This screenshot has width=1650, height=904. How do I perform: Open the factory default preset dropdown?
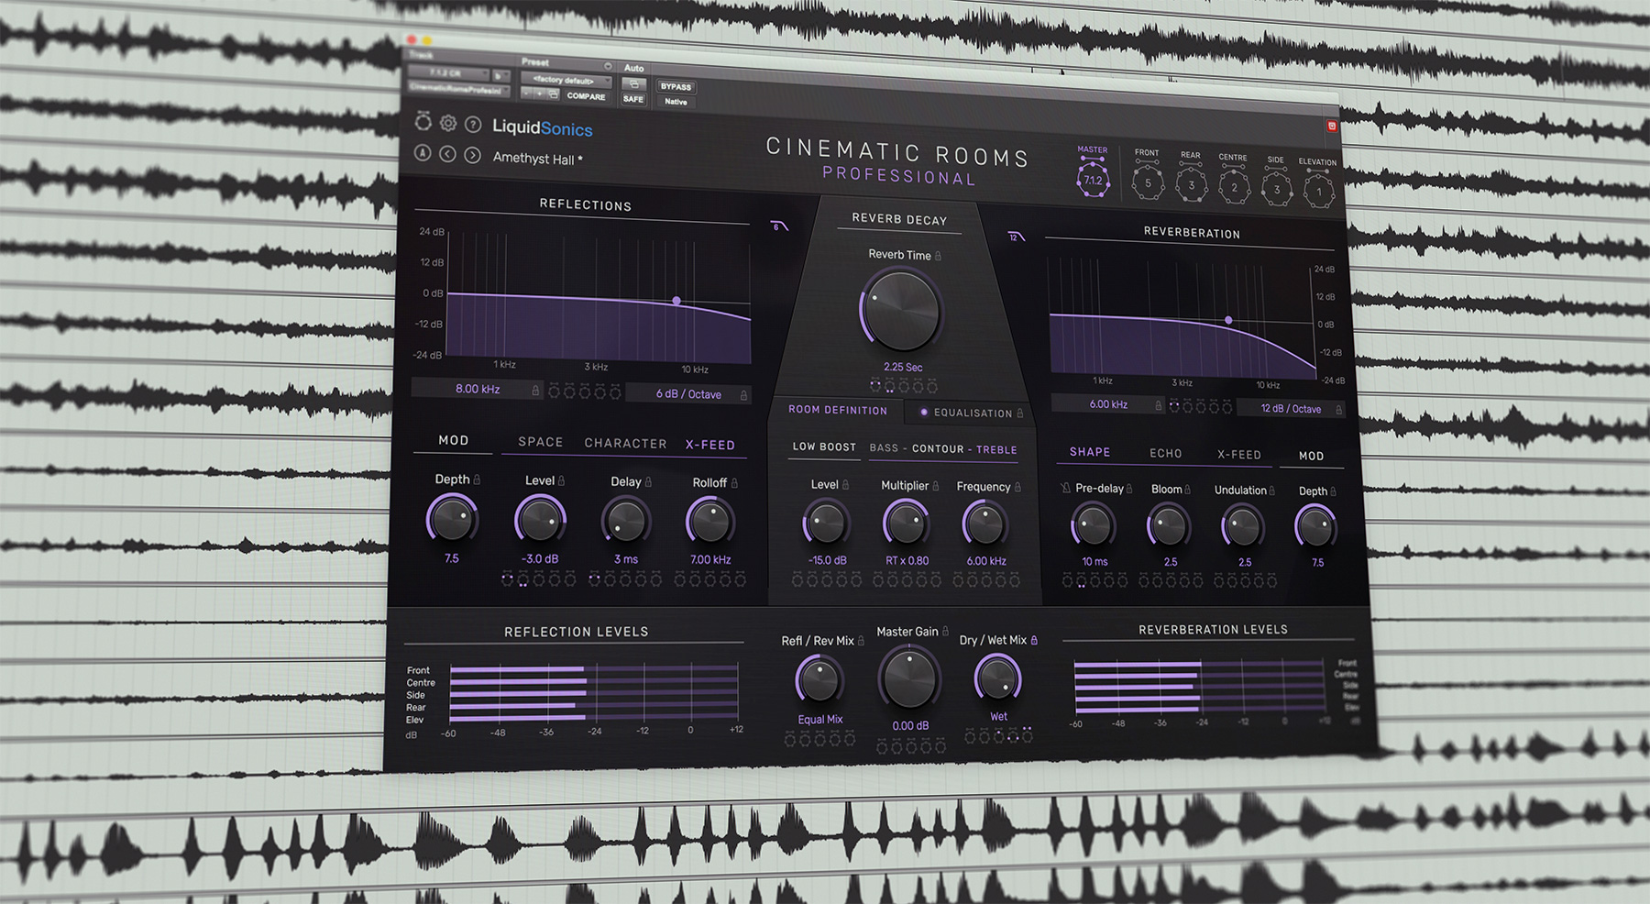tap(566, 80)
